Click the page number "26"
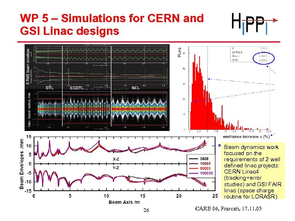The image size is (295, 221). coord(146,210)
